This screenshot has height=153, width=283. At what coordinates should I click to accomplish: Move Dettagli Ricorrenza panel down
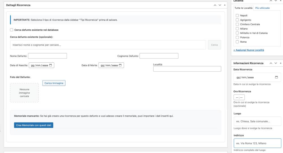pos(220,5)
